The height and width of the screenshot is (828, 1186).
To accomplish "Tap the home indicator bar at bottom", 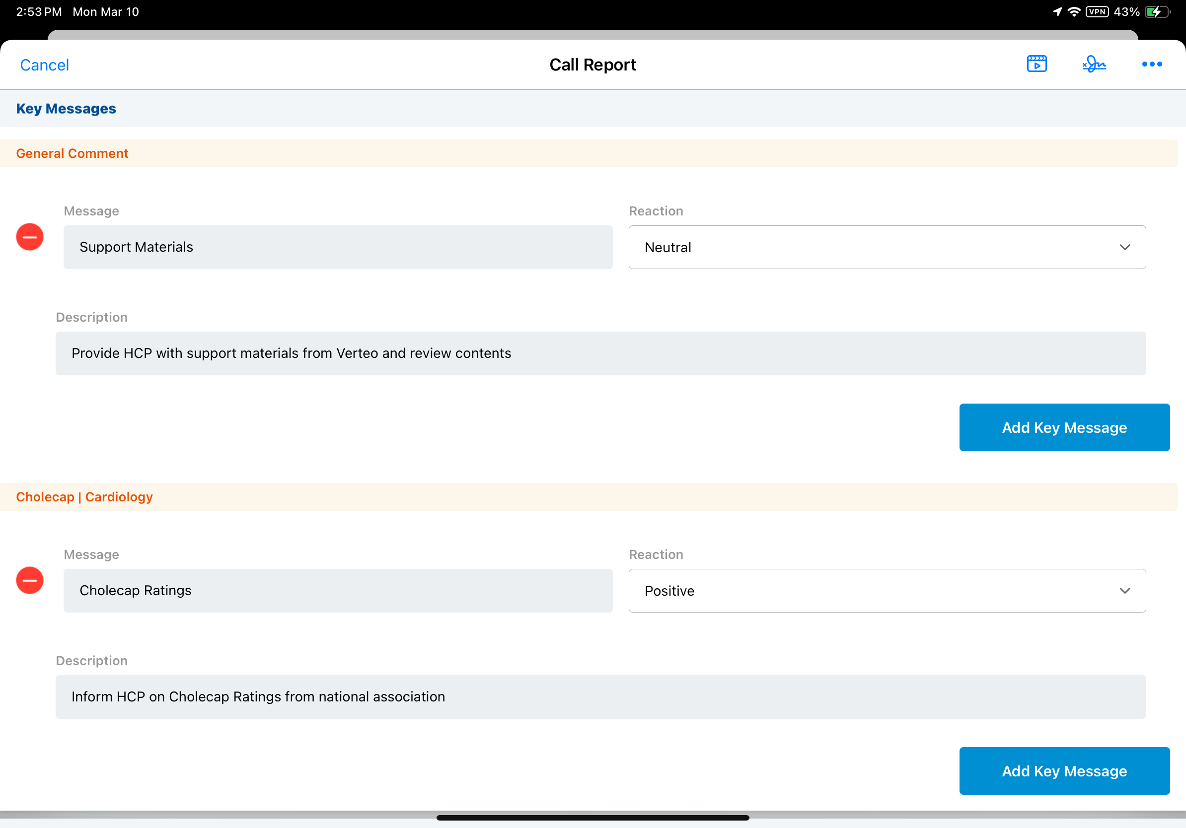I will pos(593,818).
